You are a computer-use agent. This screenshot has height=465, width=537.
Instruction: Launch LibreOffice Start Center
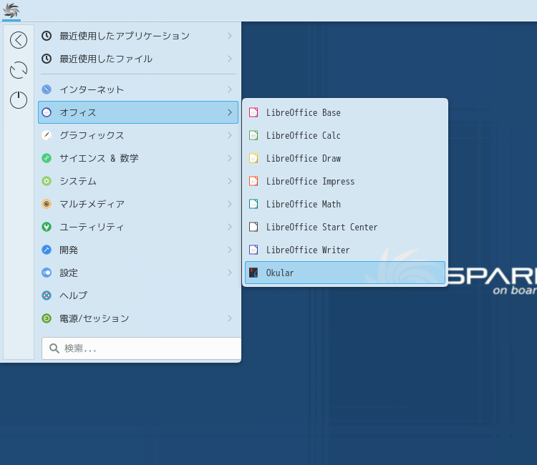(321, 227)
